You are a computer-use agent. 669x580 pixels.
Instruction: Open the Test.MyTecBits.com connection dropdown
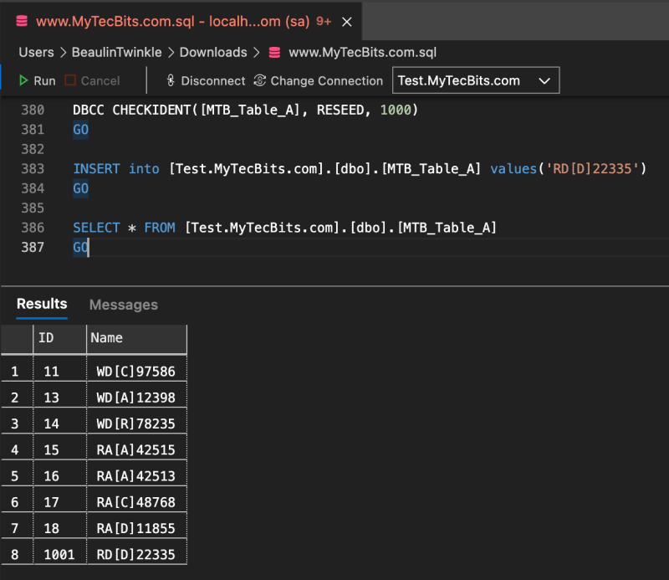[x=476, y=80]
